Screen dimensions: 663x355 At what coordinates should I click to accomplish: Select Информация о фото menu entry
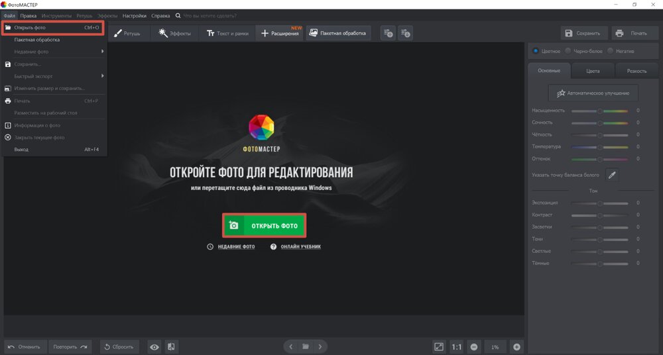54,126
